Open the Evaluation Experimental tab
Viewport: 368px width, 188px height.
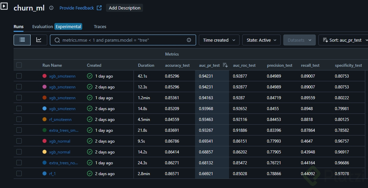tap(57, 26)
